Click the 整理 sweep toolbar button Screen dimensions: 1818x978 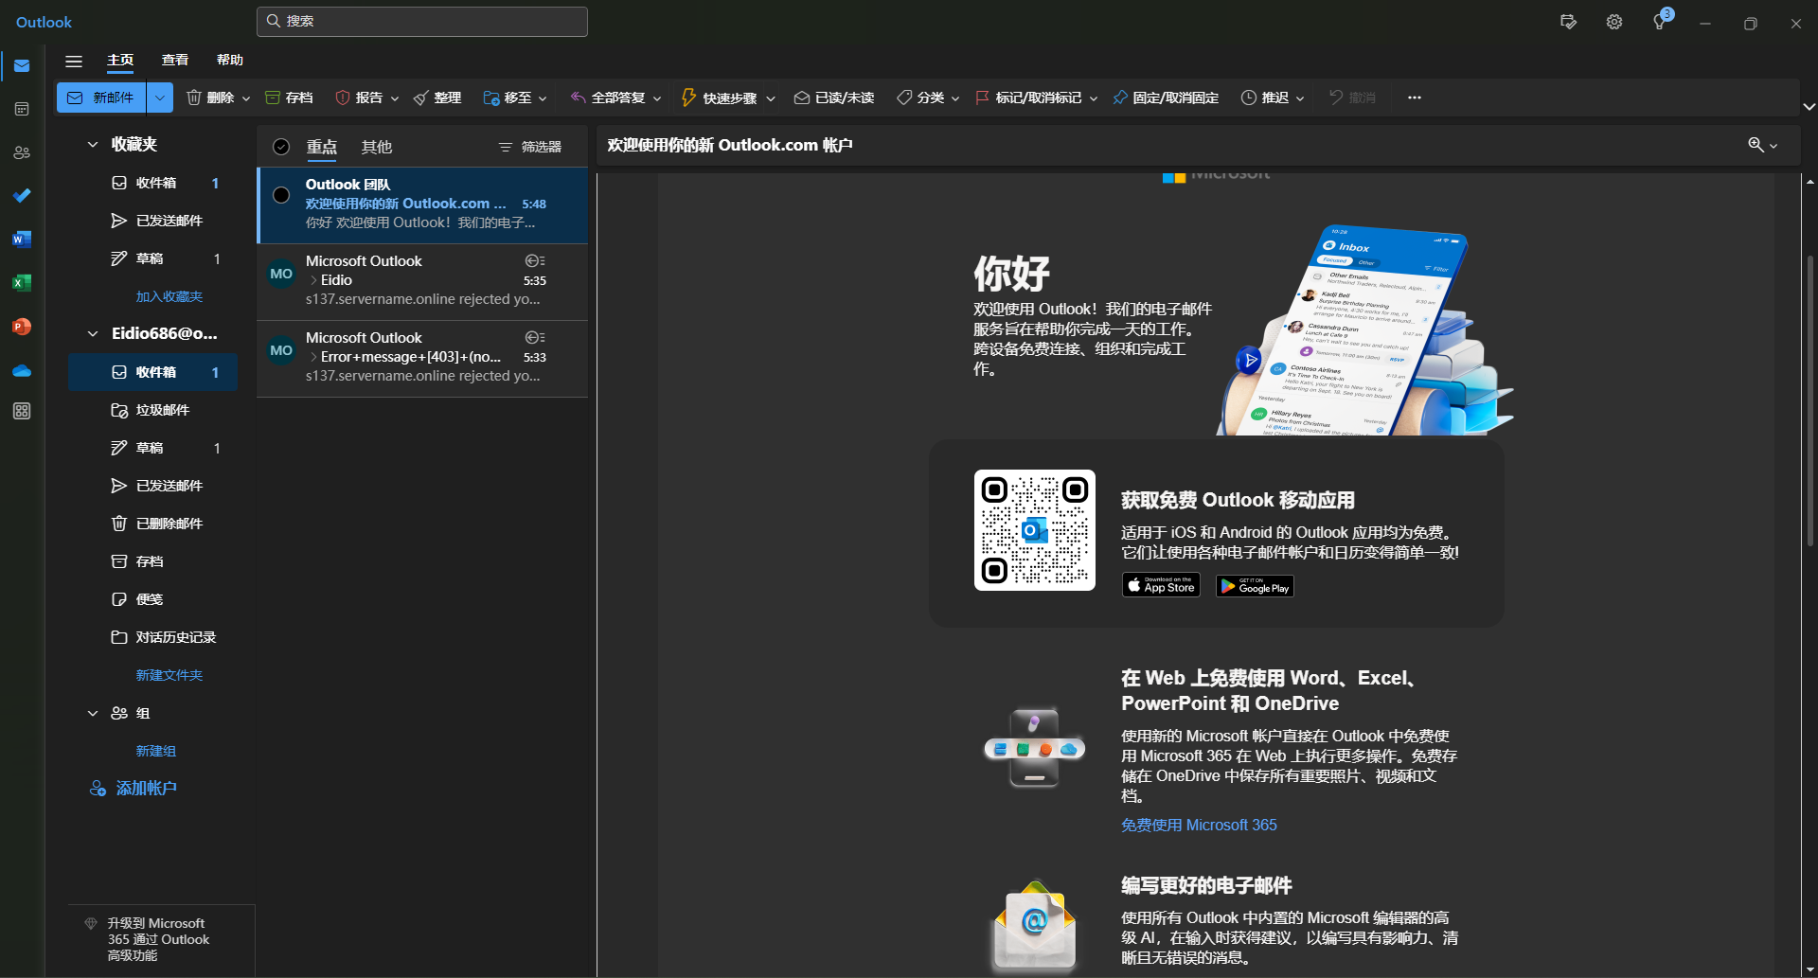(437, 98)
